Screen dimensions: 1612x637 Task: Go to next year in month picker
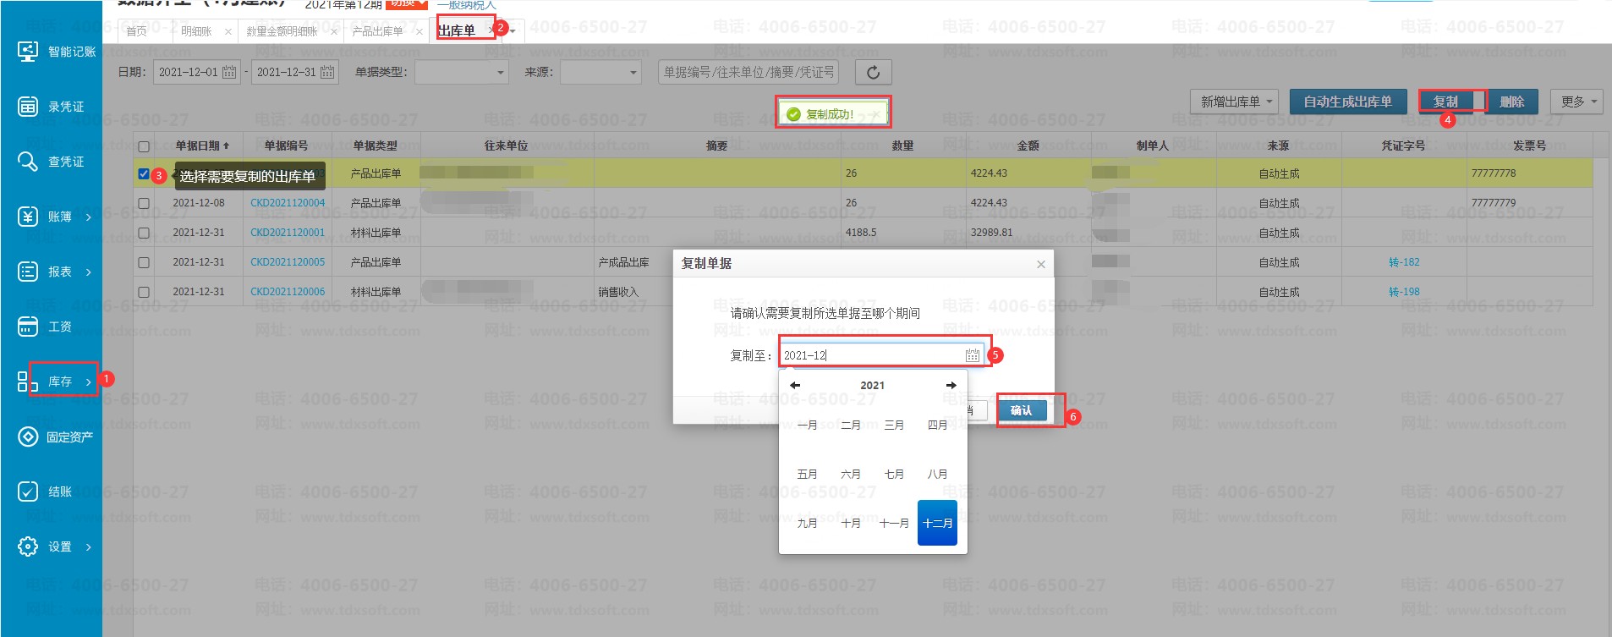pyautogui.click(x=951, y=385)
